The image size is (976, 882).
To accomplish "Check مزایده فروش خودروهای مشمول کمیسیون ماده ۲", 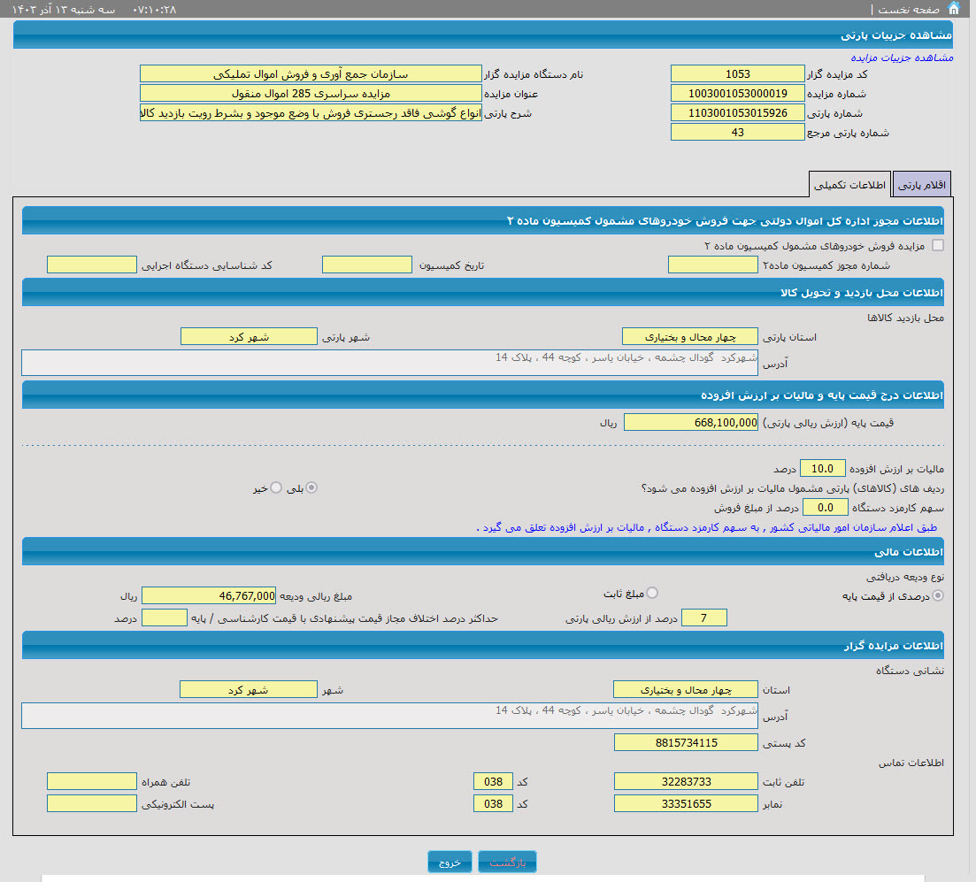I will click(938, 245).
